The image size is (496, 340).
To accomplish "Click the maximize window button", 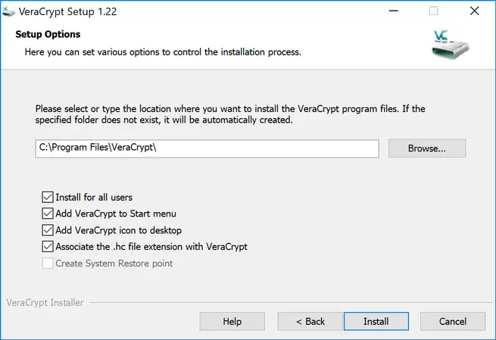I will coord(433,11).
